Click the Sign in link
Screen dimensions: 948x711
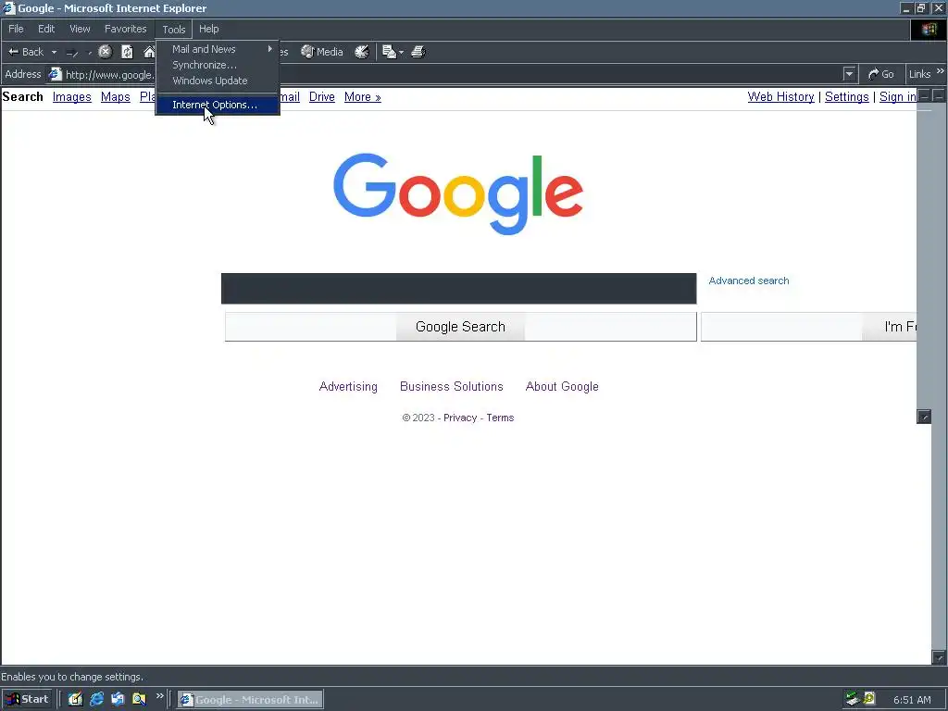pos(898,96)
